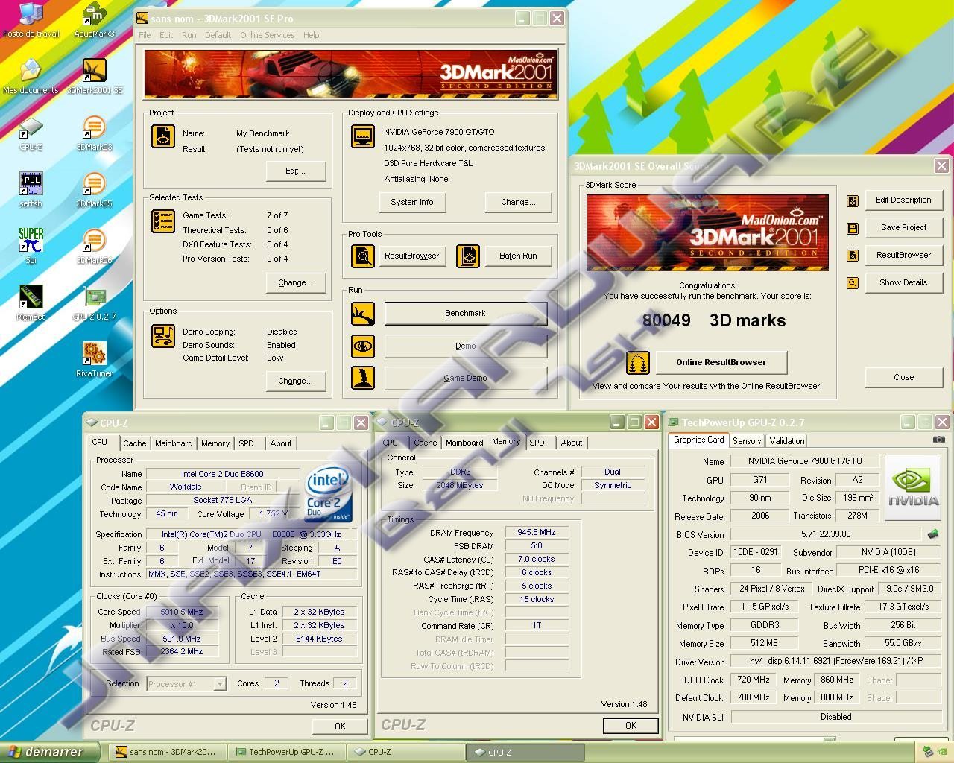954x763 pixels.
Task: Click the 3DMark2001 banner image in main window
Action: click(350, 74)
